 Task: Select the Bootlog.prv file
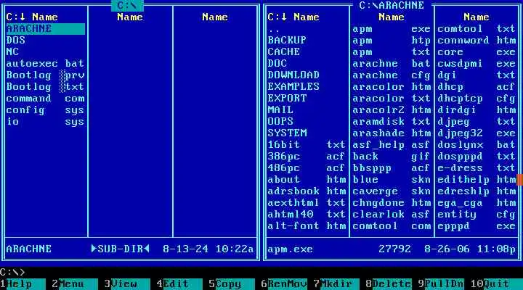pos(45,75)
